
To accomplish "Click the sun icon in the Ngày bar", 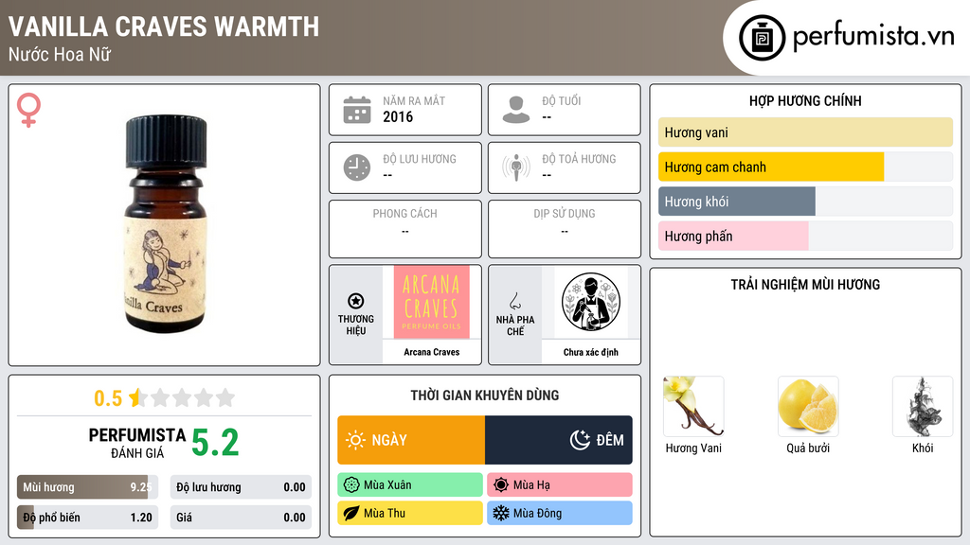I will coord(355,440).
